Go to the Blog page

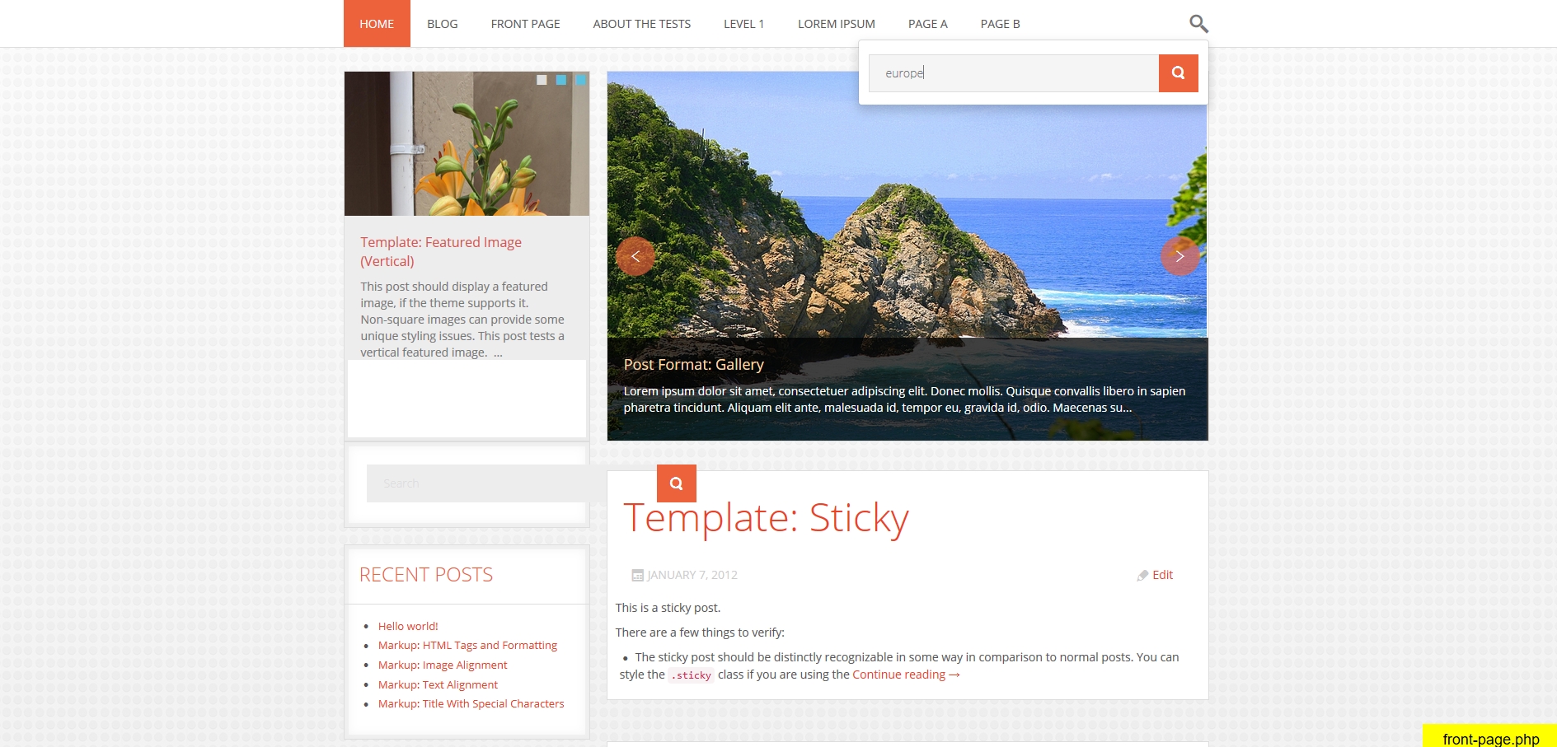coord(442,24)
